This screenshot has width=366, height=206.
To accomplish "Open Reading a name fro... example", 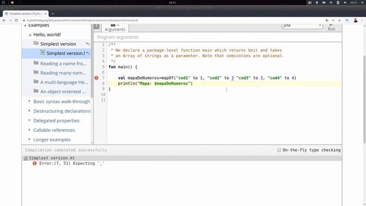I will [x=63, y=64].
